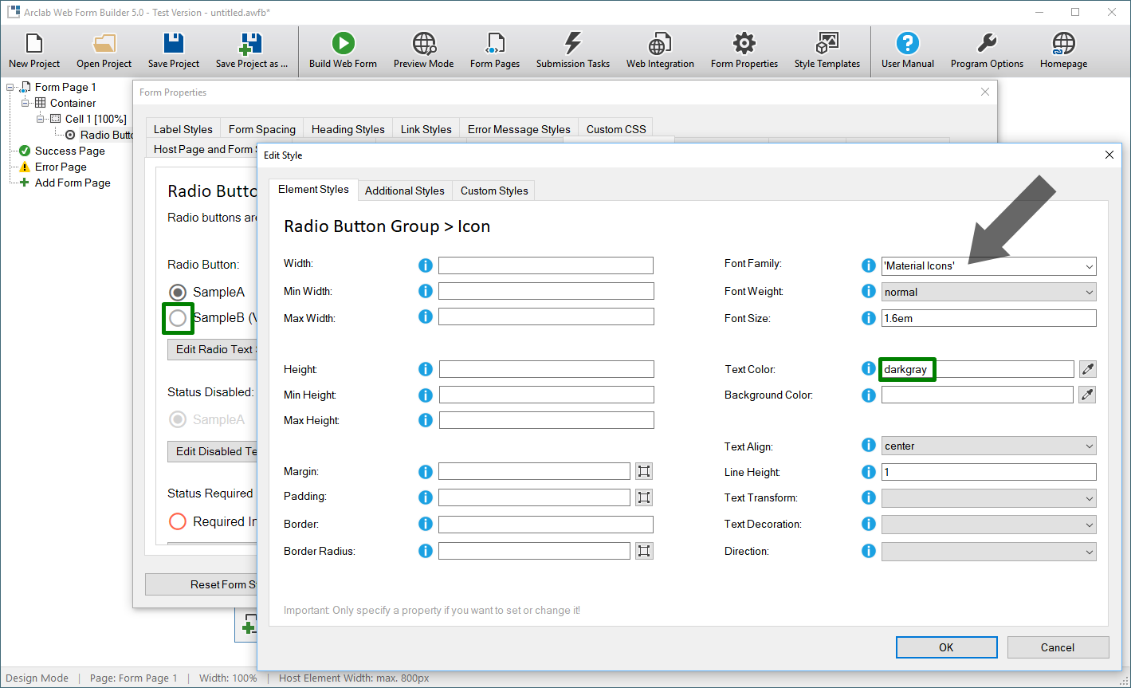Switch to Preview Mode
1131x688 pixels.
pos(423,49)
